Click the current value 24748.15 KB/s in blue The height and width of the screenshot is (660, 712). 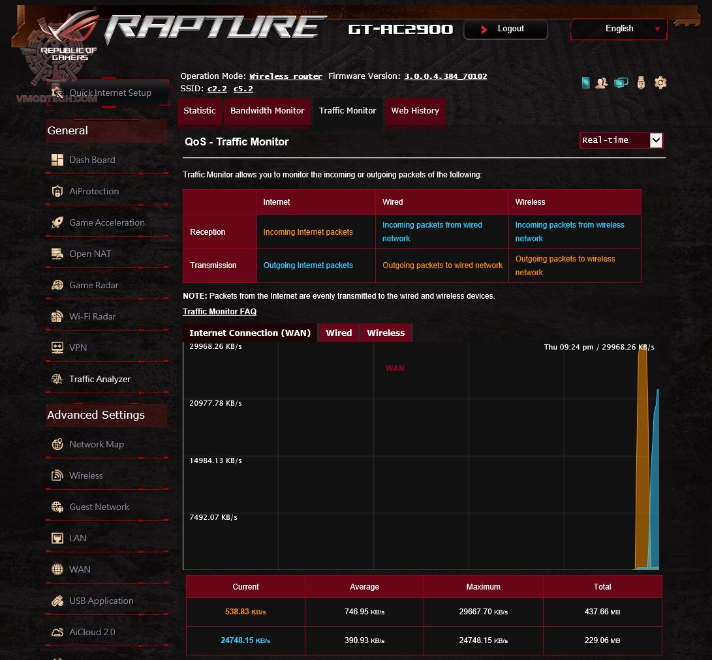coord(245,640)
